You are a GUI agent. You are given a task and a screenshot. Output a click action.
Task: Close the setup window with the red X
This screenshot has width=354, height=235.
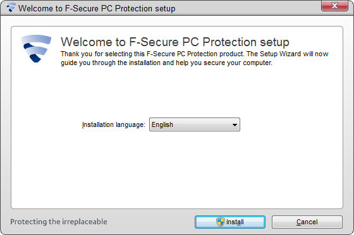point(334,6)
